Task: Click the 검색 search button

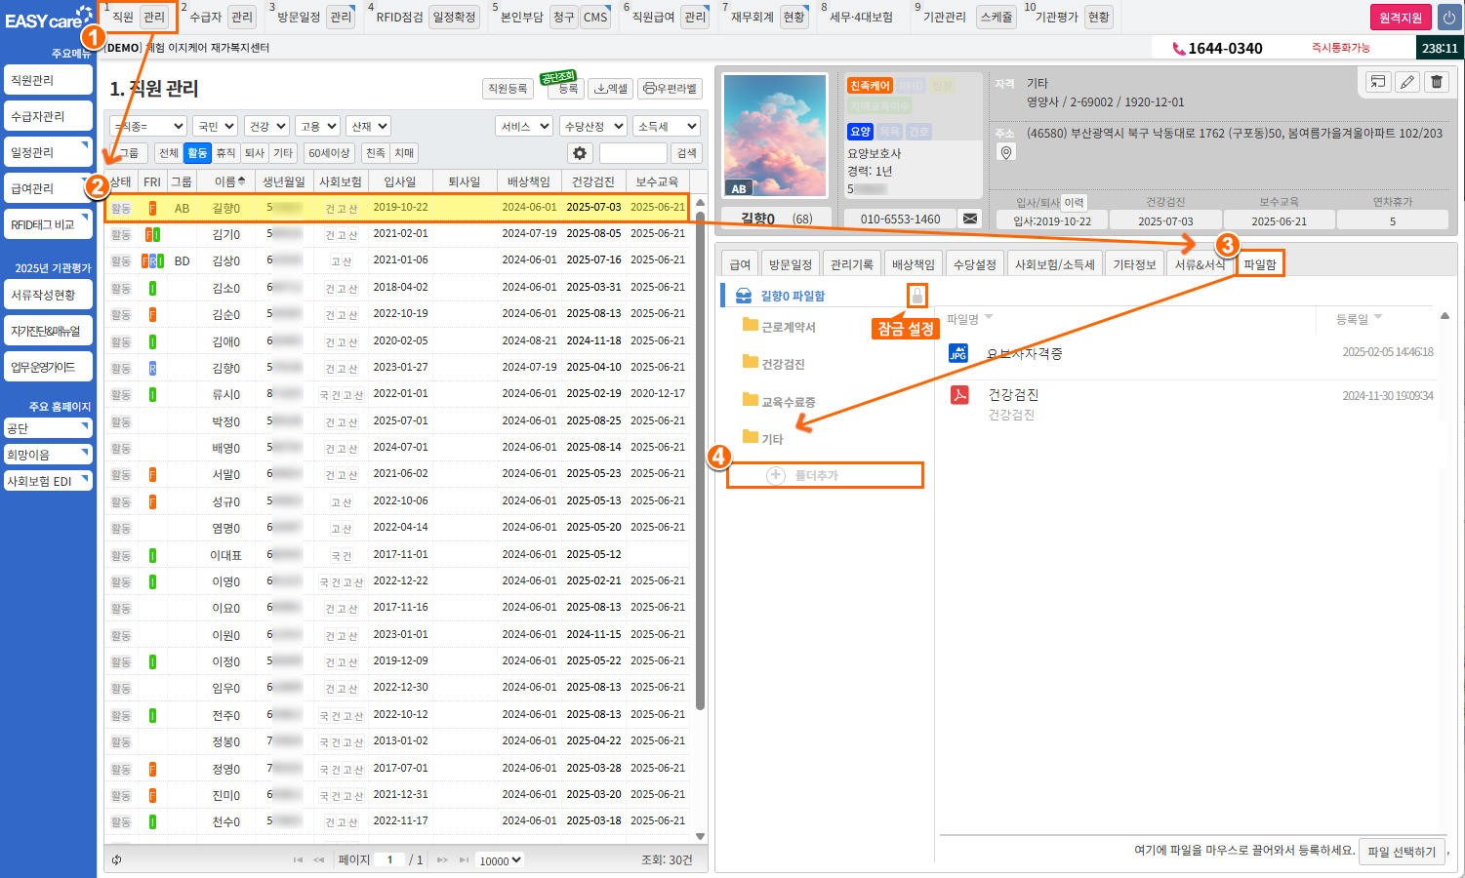Action: (x=687, y=153)
